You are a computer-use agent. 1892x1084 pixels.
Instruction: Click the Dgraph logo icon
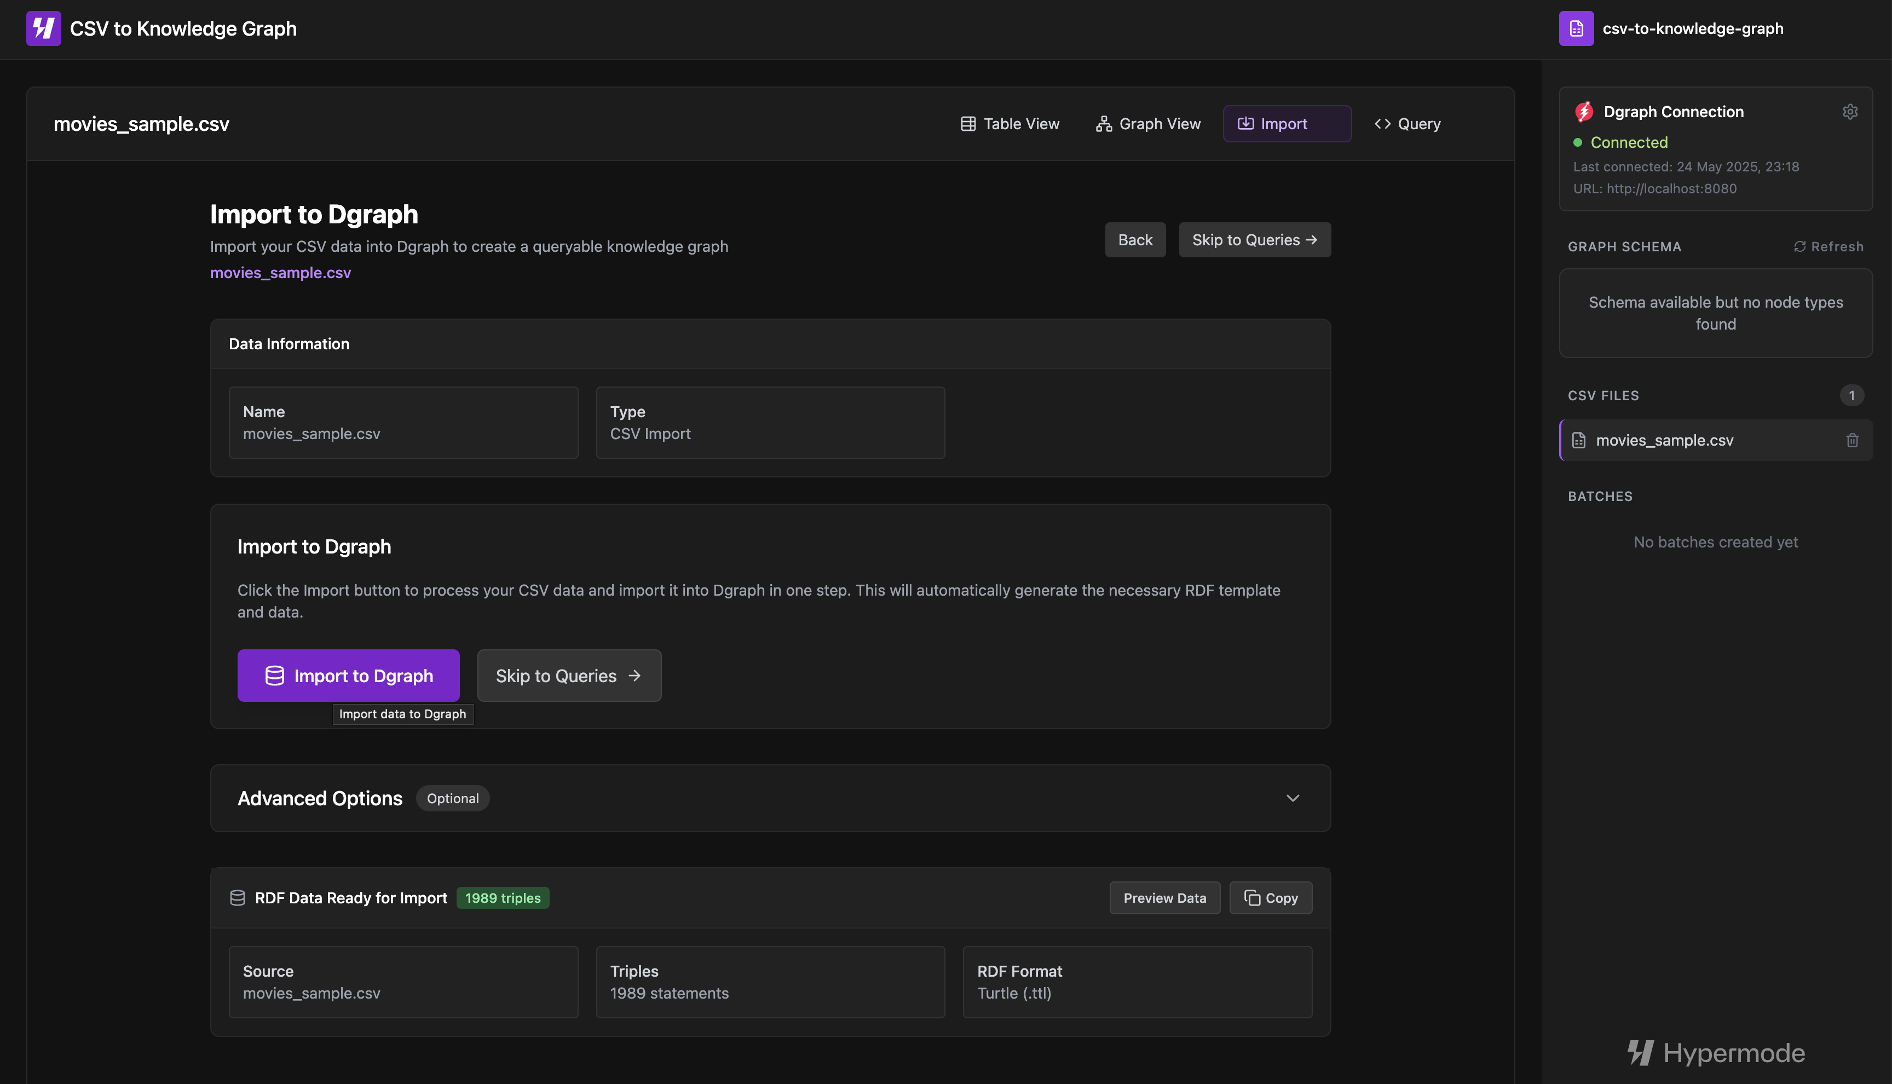pos(1584,112)
